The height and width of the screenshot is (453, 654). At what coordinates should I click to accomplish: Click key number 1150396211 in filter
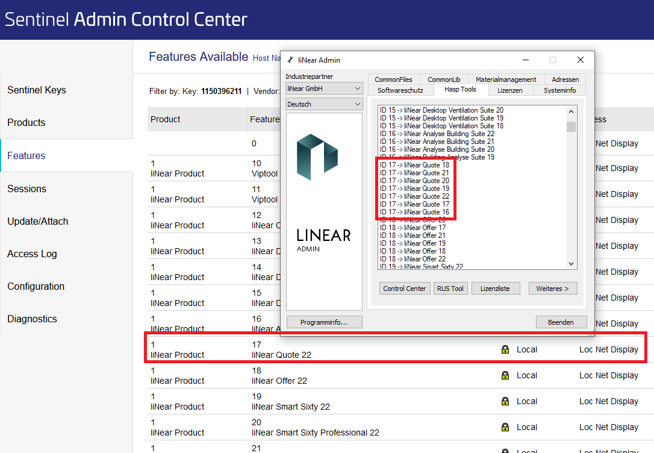pyautogui.click(x=222, y=92)
